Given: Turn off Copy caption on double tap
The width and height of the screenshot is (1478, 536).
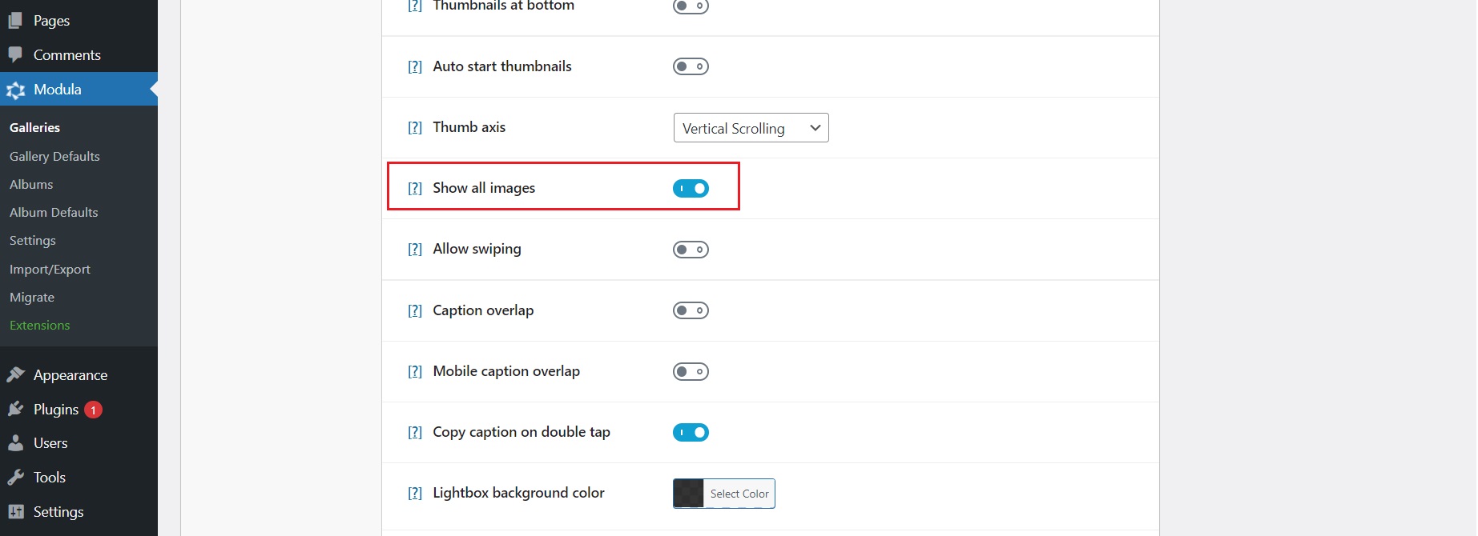Looking at the screenshot, I should 691,433.
